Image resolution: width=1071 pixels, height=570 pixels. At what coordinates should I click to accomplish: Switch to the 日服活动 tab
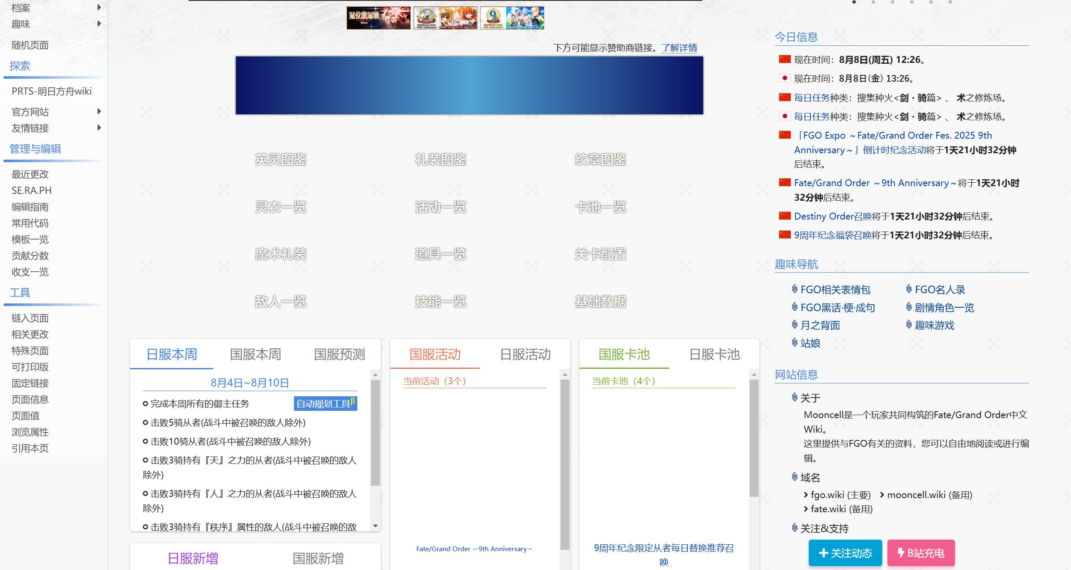[525, 354]
